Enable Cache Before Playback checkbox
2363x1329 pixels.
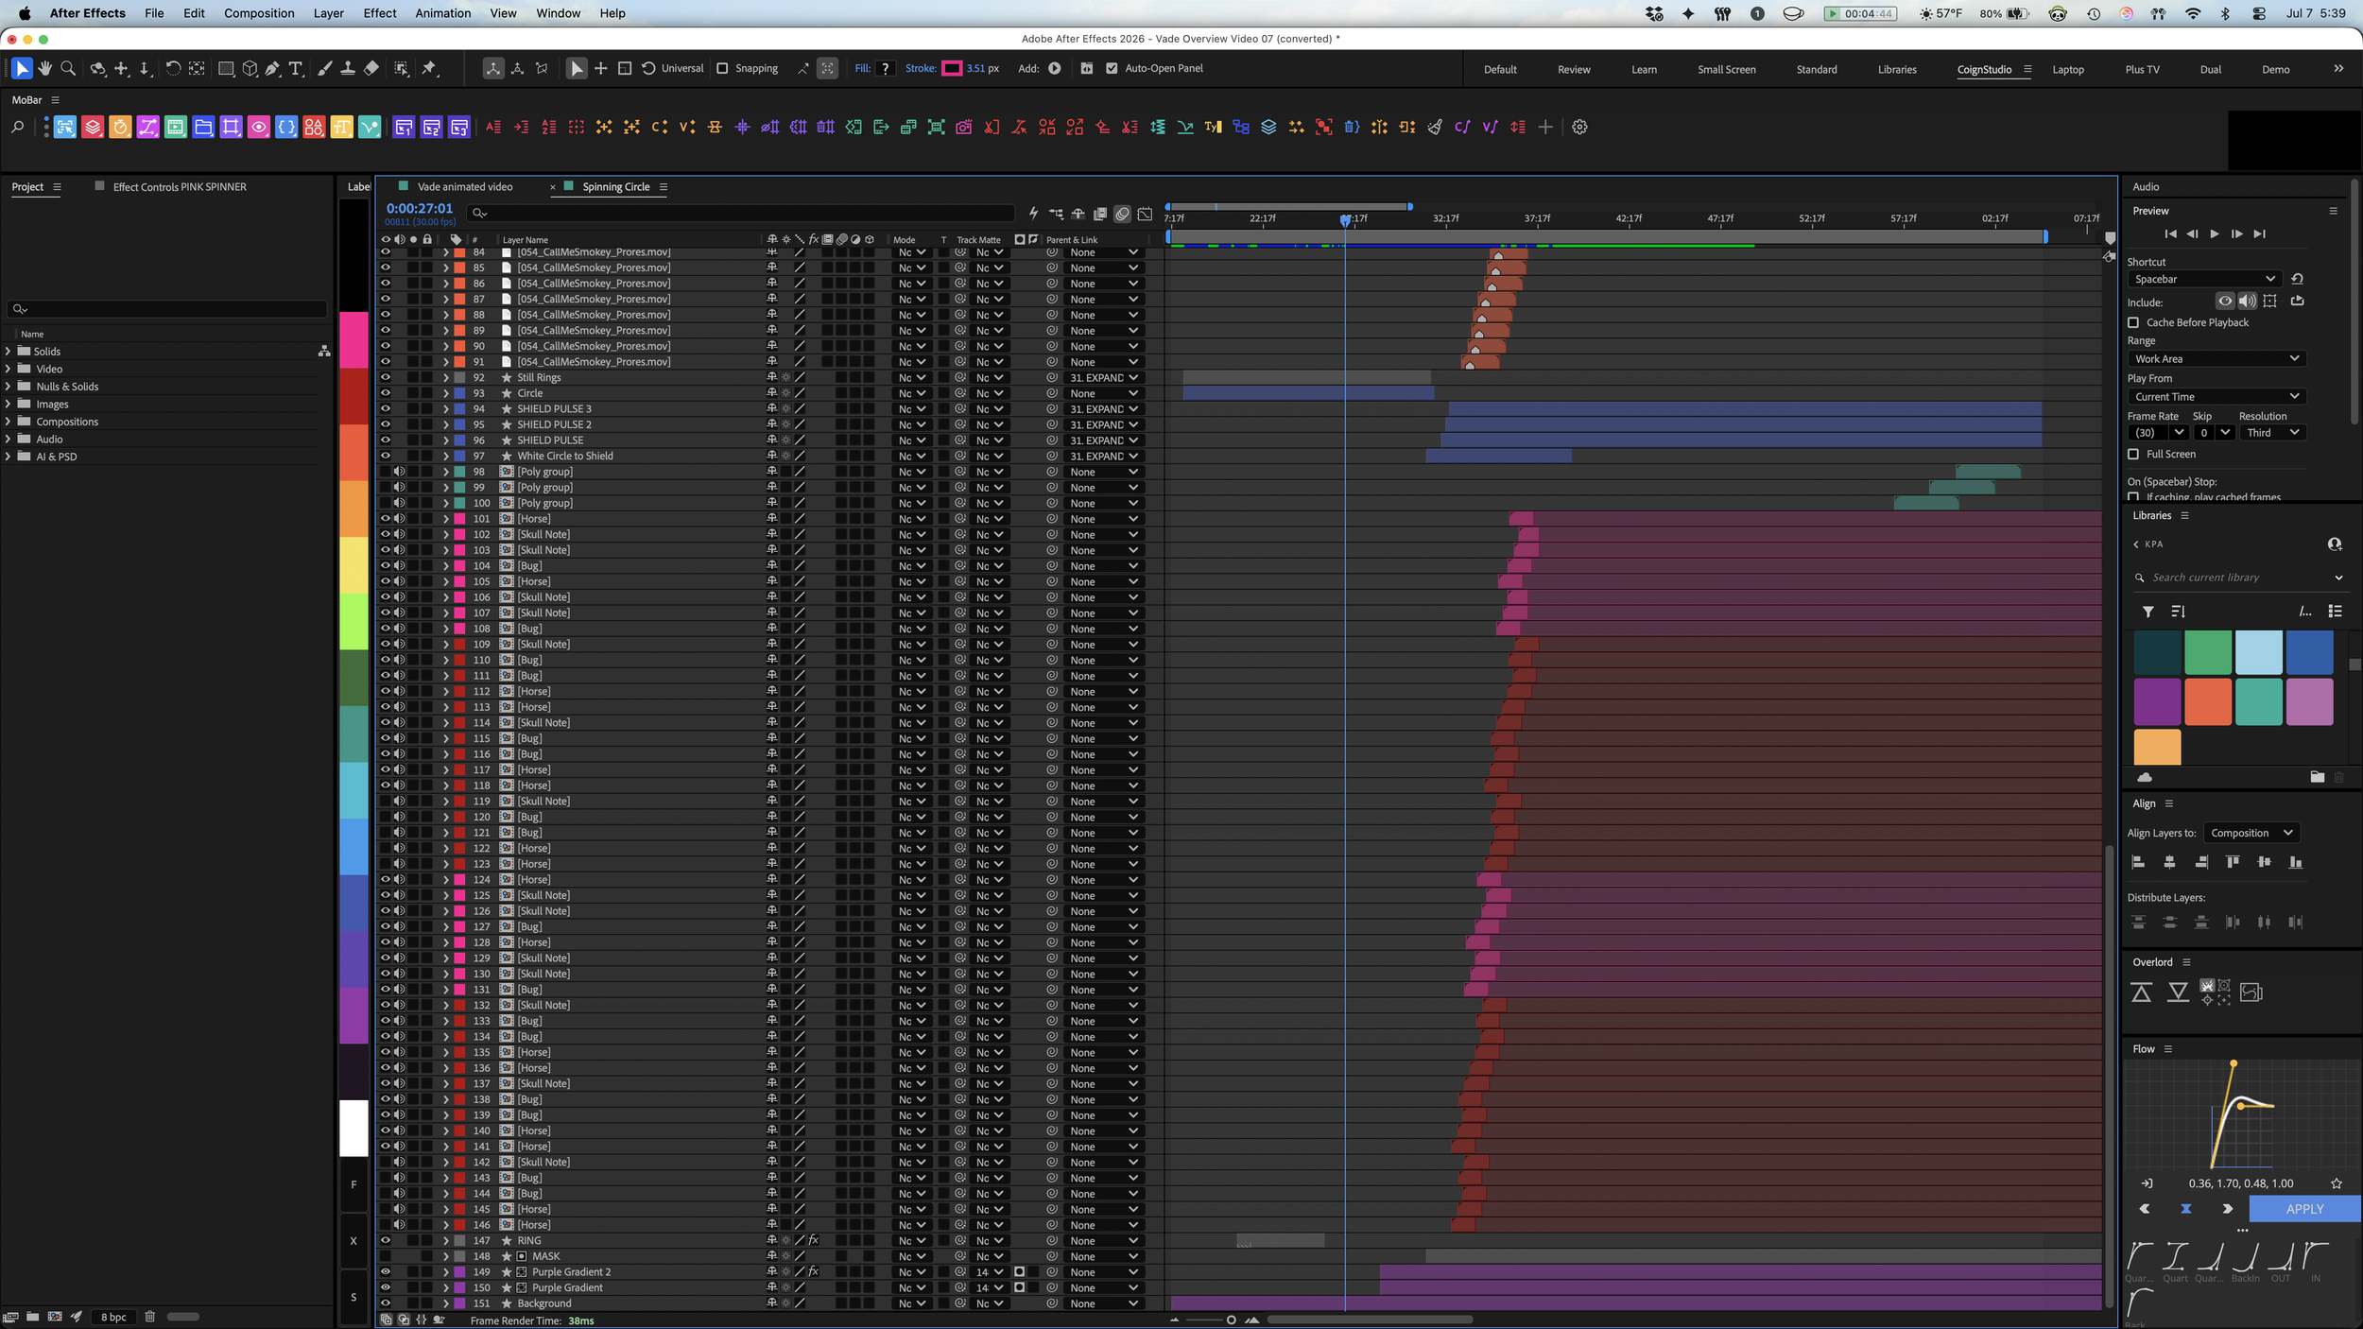(2133, 323)
